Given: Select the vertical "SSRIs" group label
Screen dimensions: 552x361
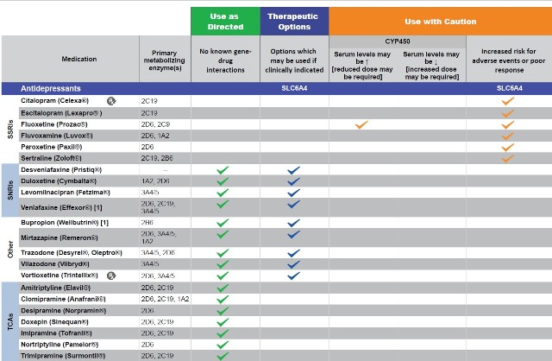Looking at the screenshot, I should pos(9,130).
